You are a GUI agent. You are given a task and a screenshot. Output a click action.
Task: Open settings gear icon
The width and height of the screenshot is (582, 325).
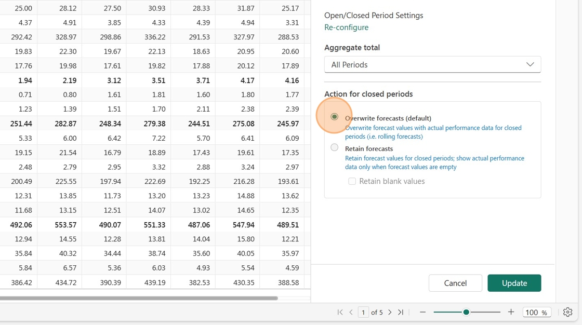[567, 313]
